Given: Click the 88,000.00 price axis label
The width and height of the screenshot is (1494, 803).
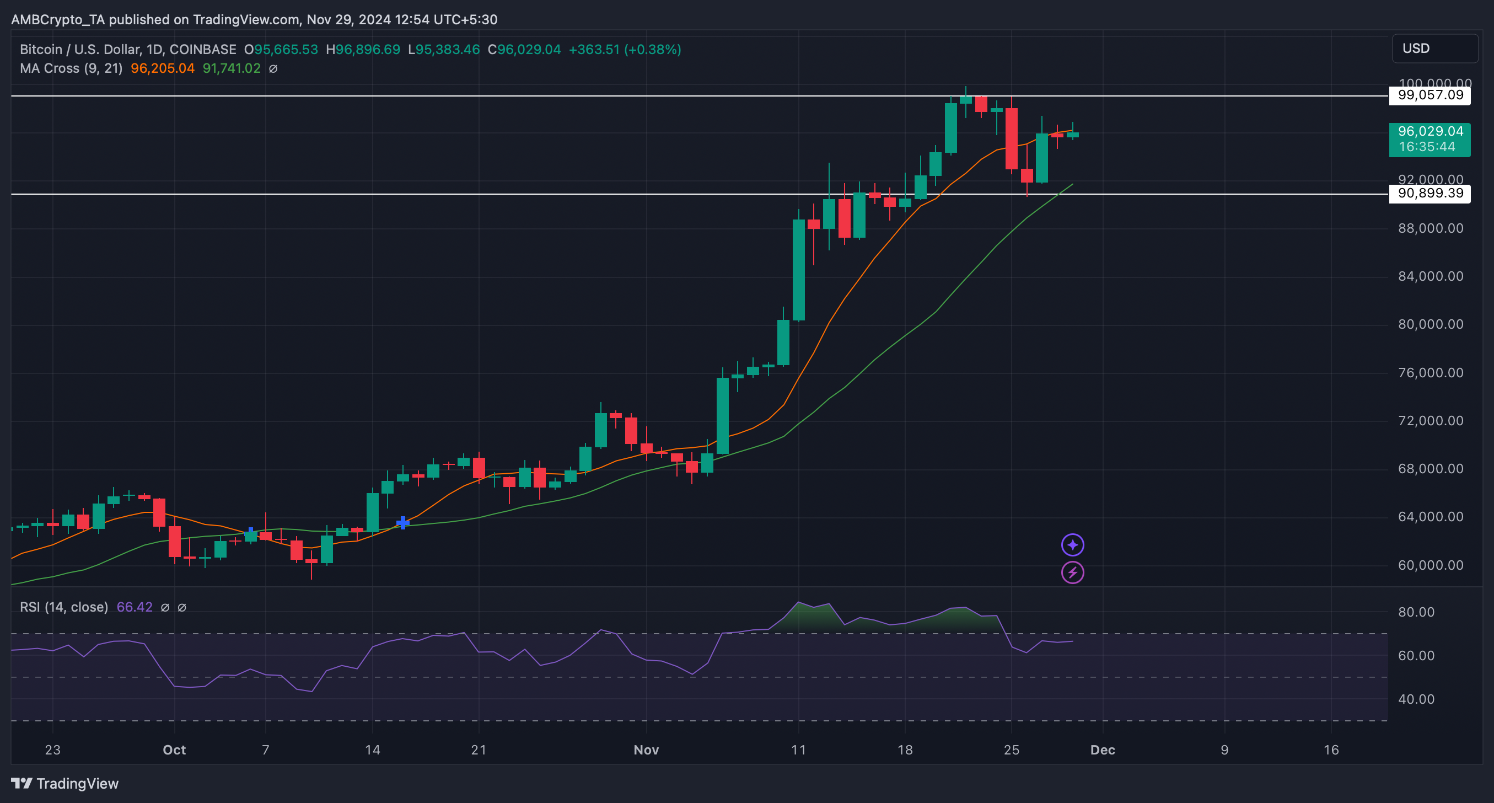Looking at the screenshot, I should (x=1430, y=228).
